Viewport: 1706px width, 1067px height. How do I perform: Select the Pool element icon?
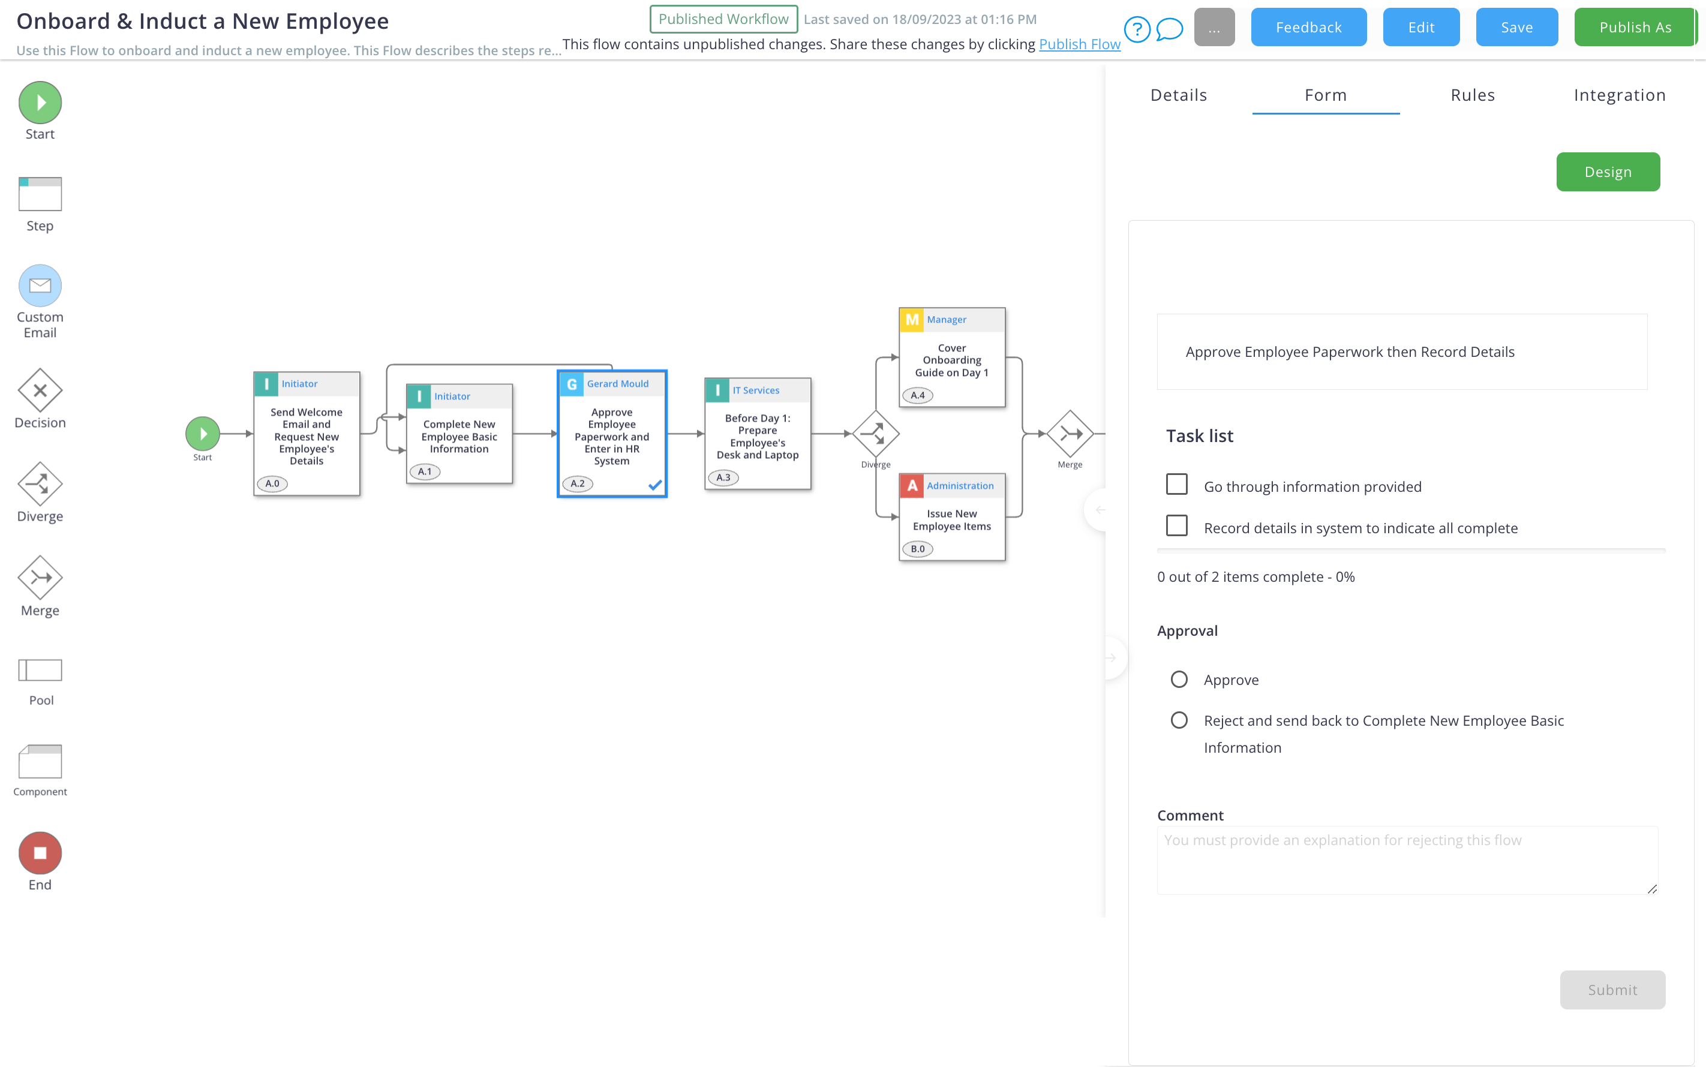[40, 670]
